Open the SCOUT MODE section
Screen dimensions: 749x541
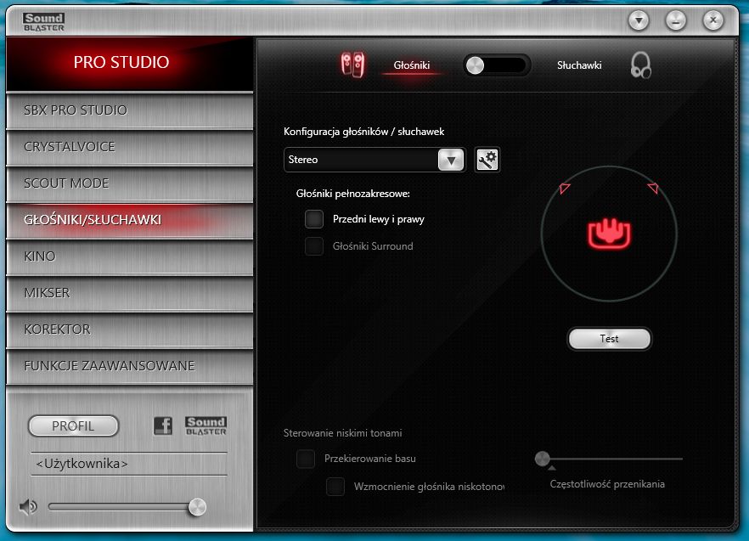coord(129,183)
